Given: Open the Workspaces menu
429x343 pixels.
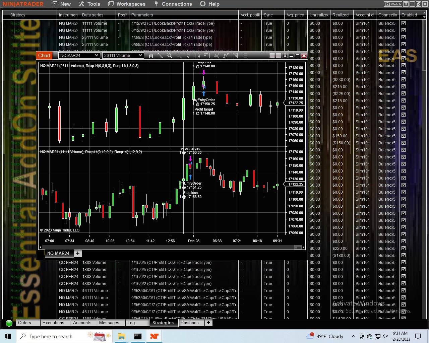Looking at the screenshot, I should (127, 4).
